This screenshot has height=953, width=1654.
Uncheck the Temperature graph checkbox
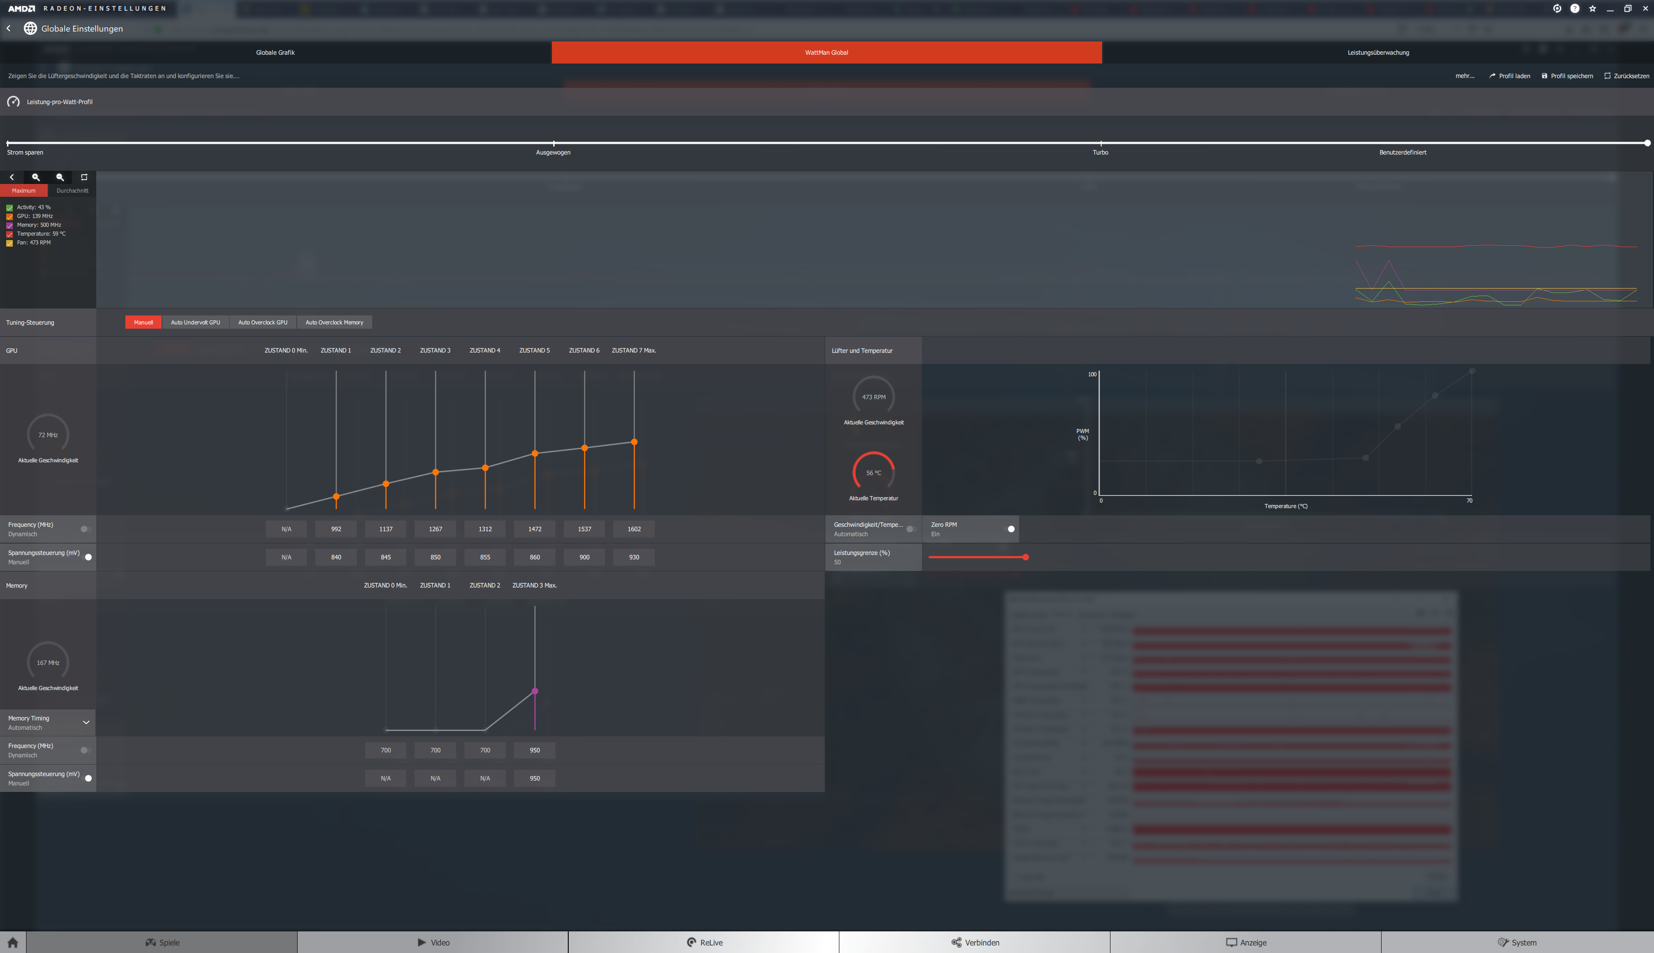(x=9, y=234)
